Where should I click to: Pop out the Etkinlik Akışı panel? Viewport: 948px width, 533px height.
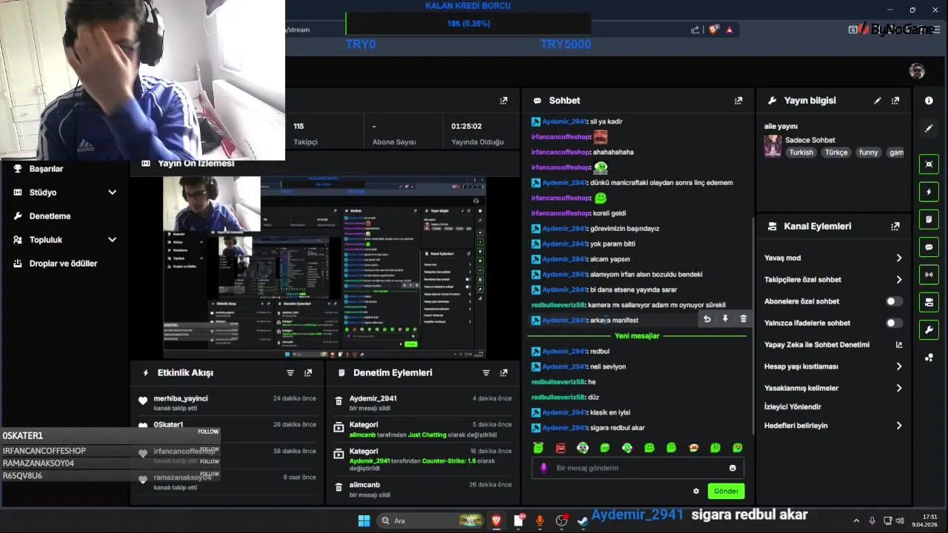pyautogui.click(x=308, y=373)
